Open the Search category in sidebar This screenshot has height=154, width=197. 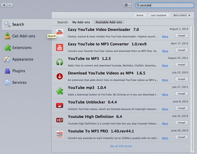(x=27, y=24)
